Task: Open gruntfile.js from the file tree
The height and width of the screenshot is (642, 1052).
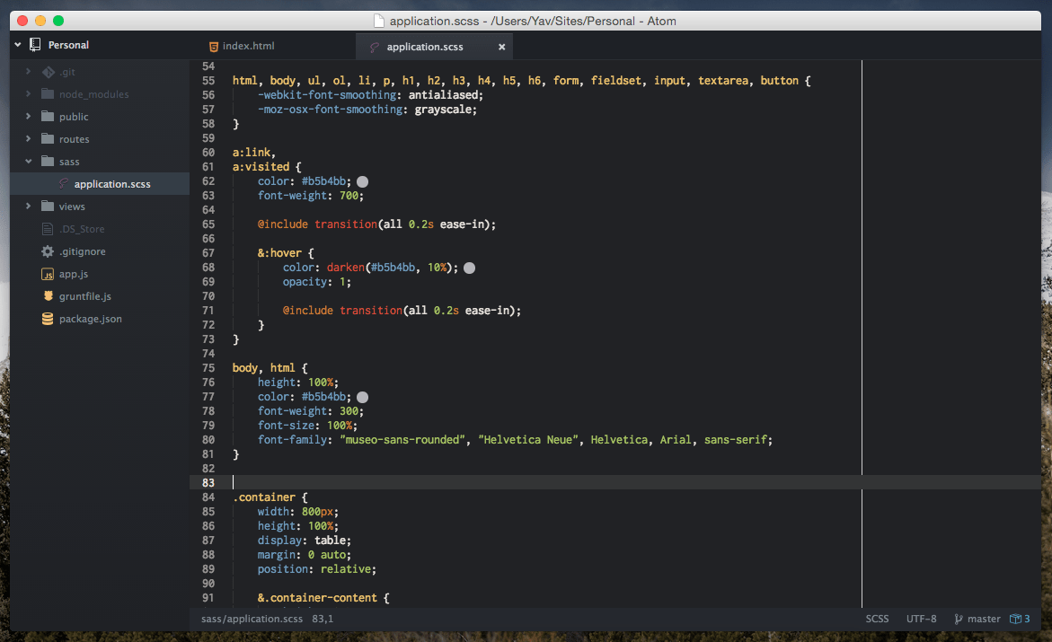Action: pyautogui.click(x=85, y=295)
